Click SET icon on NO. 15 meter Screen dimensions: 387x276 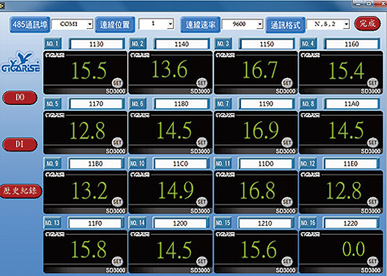287,261
